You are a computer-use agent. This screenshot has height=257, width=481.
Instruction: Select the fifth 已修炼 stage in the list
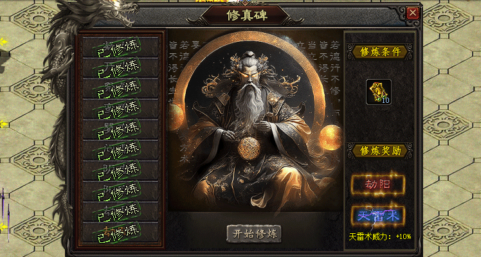coord(120,128)
